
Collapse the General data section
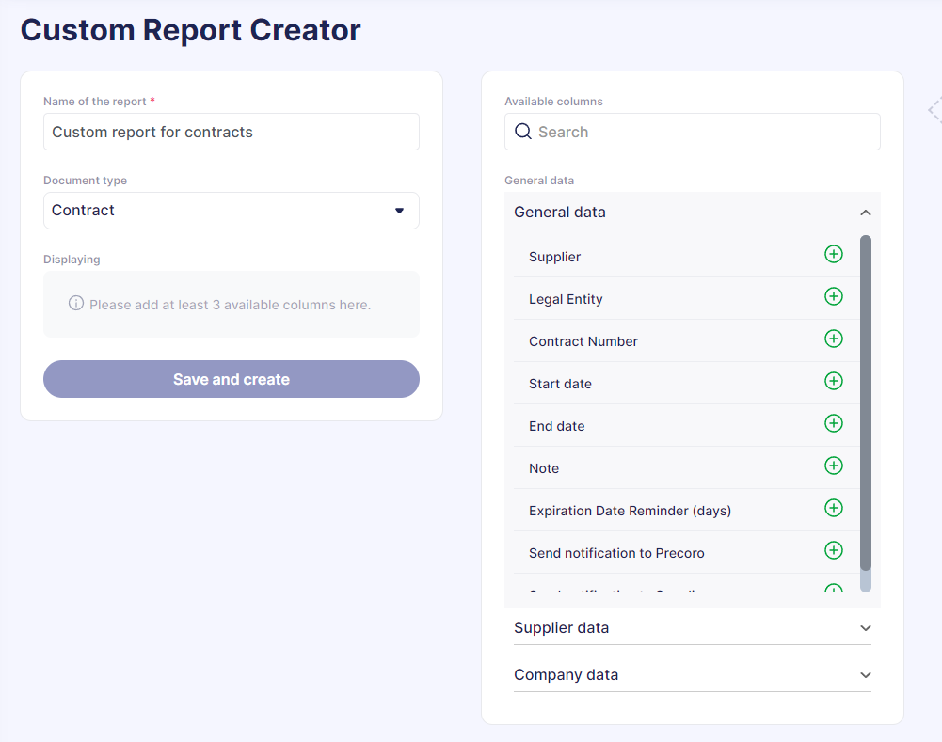[865, 213]
